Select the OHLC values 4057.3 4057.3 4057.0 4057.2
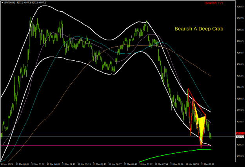 coord(31,3)
